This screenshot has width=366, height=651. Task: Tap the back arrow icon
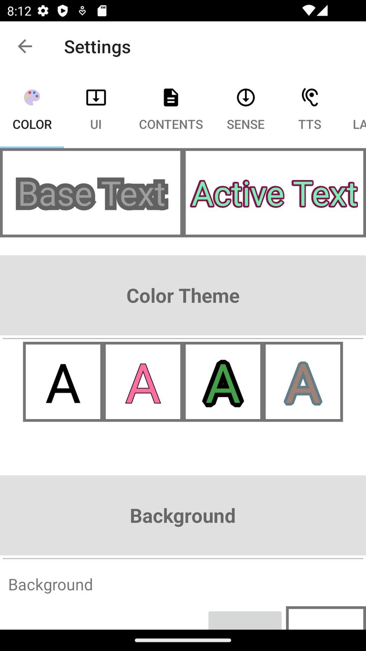(24, 47)
